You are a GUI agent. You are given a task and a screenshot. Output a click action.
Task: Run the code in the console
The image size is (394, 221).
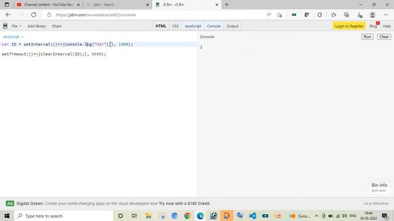tap(367, 37)
